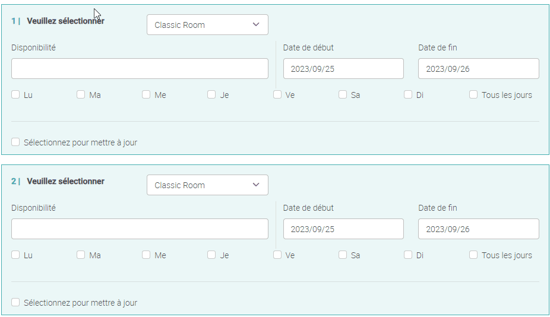Check Sélectionnez pour mettre à jour in section 2

(15, 302)
